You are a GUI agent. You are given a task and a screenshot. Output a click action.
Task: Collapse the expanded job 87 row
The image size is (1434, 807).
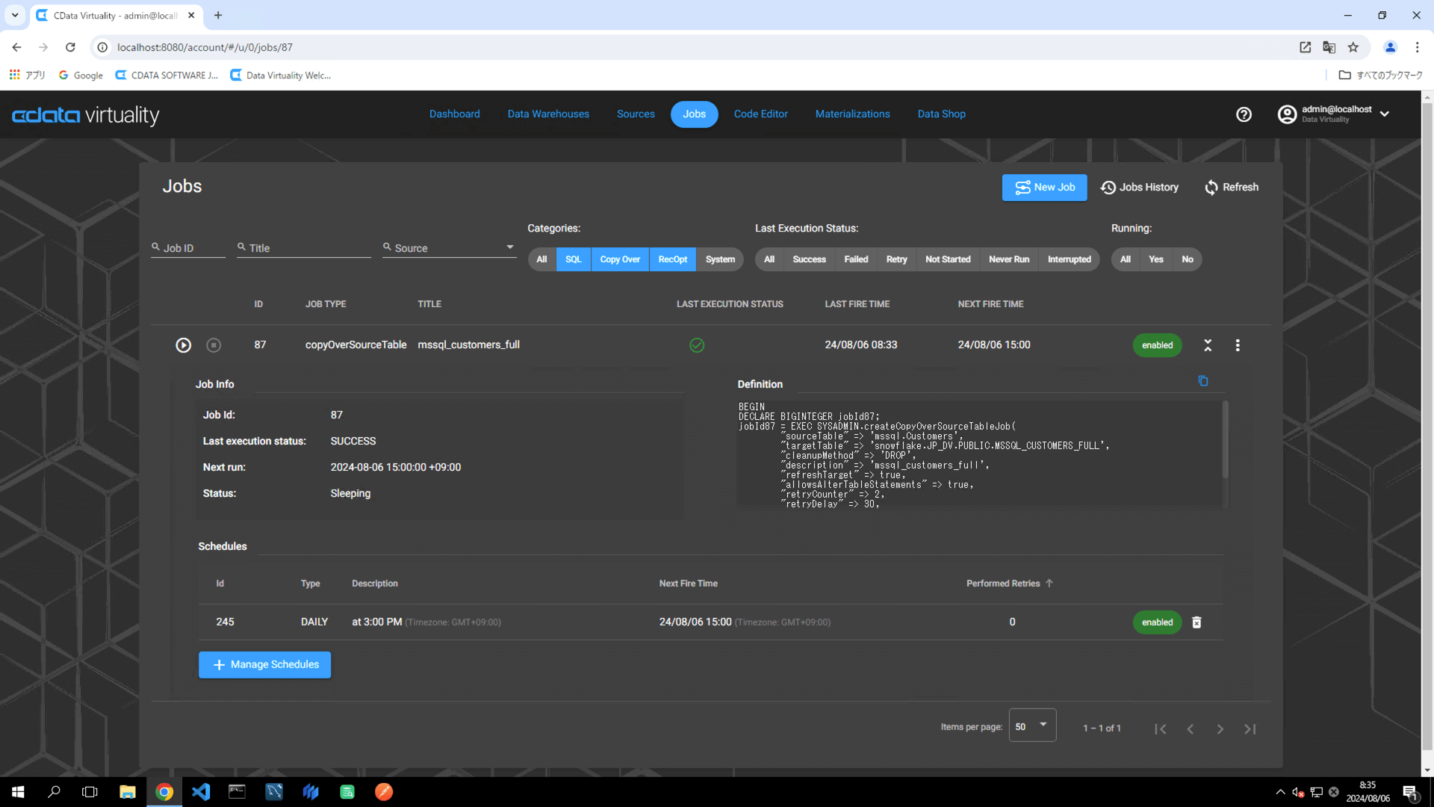pos(1208,345)
